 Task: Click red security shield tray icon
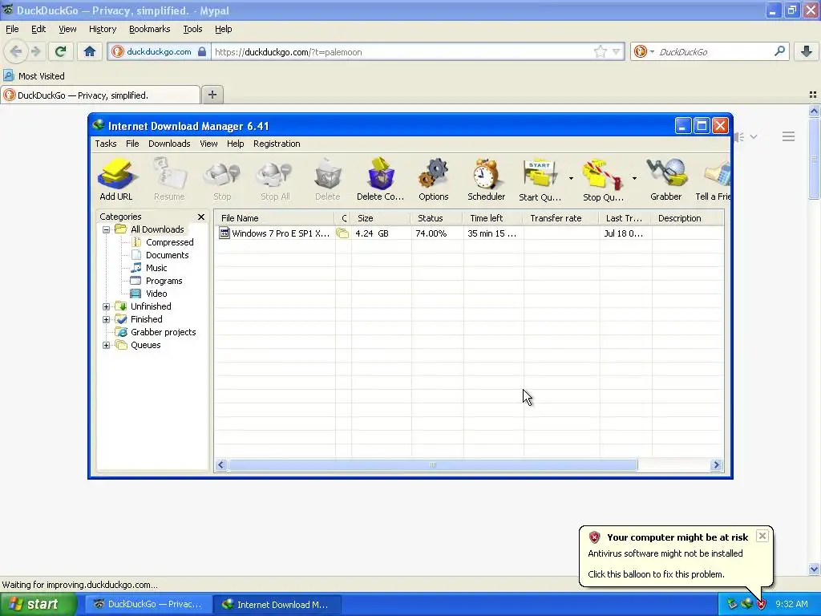[762, 605]
